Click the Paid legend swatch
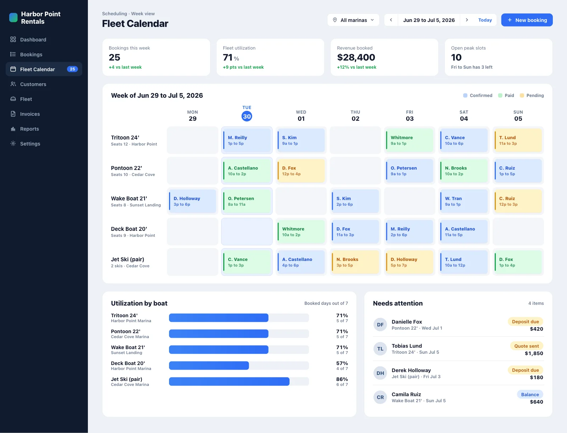567x433 pixels. (500, 95)
